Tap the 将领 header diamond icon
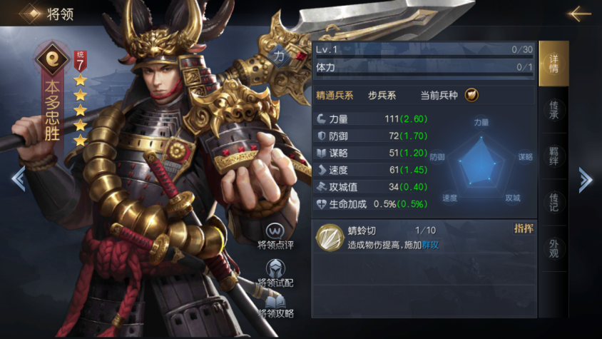This screenshot has width=602, height=339. coord(33,14)
